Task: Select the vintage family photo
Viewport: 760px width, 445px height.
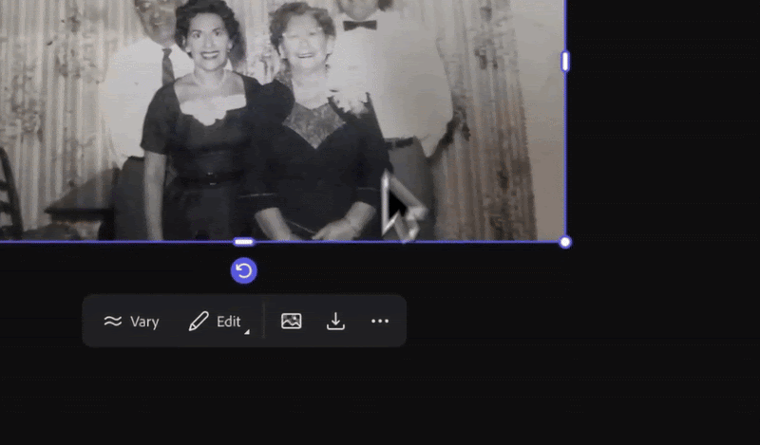Action: coord(282,121)
